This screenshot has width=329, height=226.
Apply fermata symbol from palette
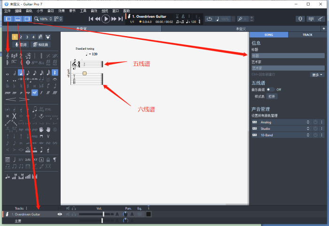[55, 79]
